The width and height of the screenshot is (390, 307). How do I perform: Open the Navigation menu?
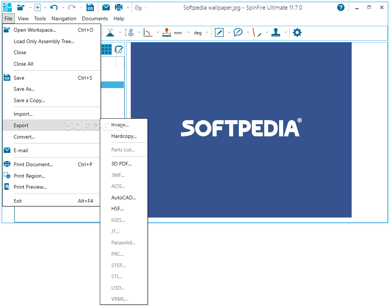[x=64, y=18]
